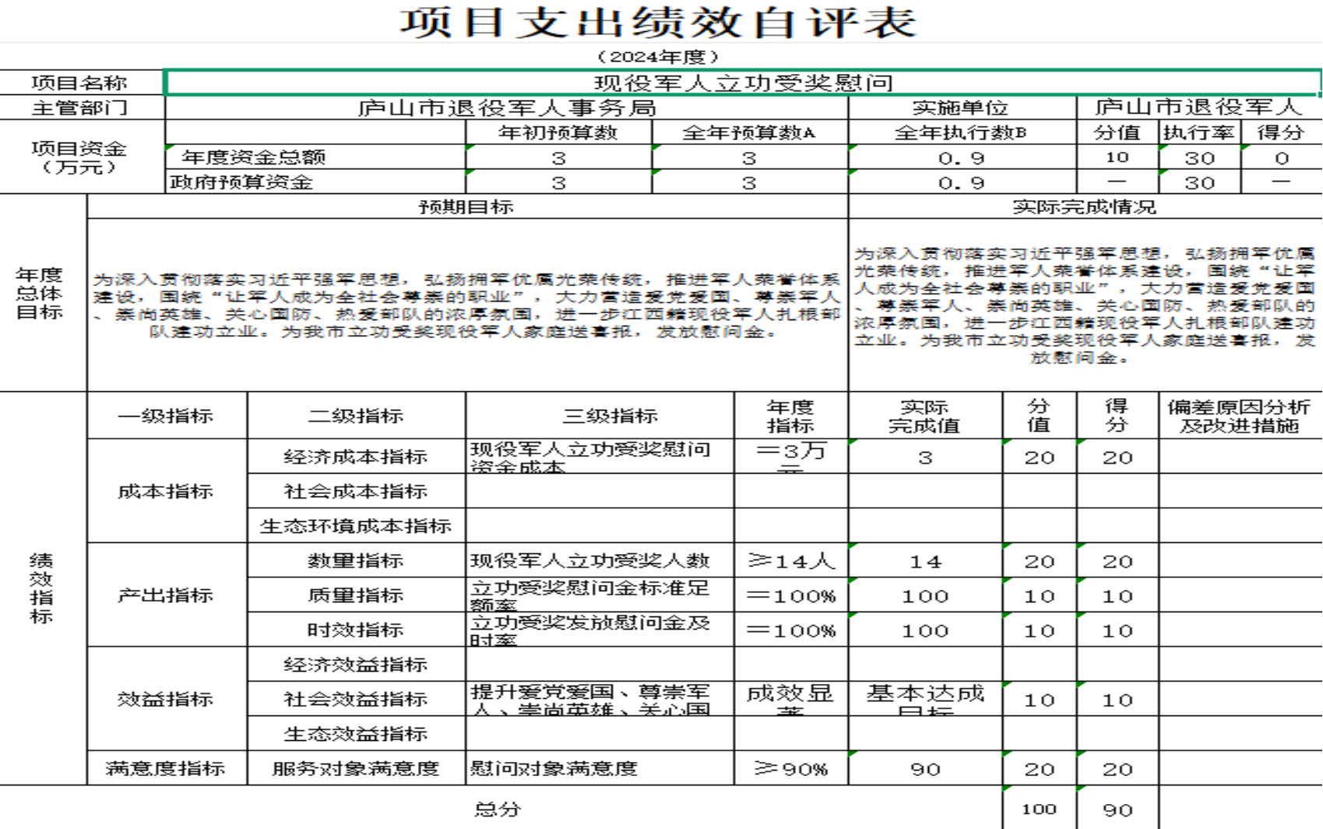Screen dimensions: 1323x829
Task: Select the 预期目标 header cell
Action: pyautogui.click(x=466, y=206)
